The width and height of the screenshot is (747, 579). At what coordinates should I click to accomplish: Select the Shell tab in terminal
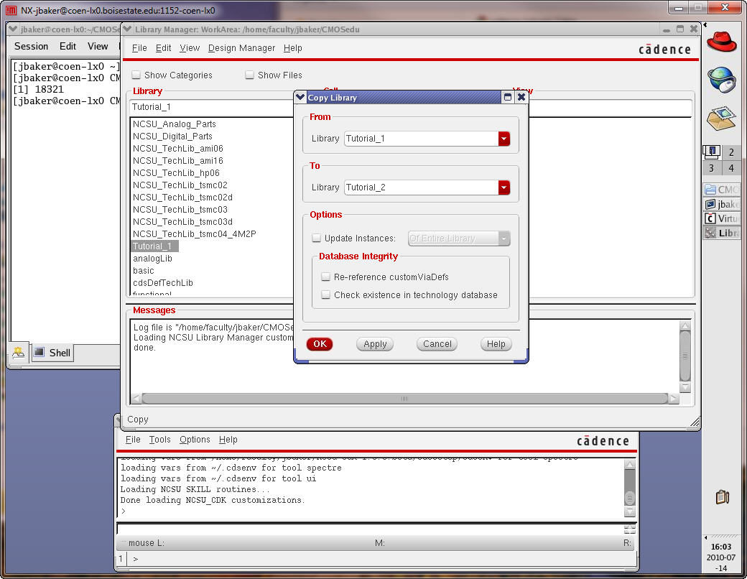(52, 353)
